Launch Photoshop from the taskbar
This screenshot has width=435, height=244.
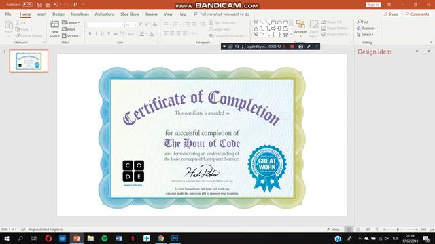[x=175, y=238]
